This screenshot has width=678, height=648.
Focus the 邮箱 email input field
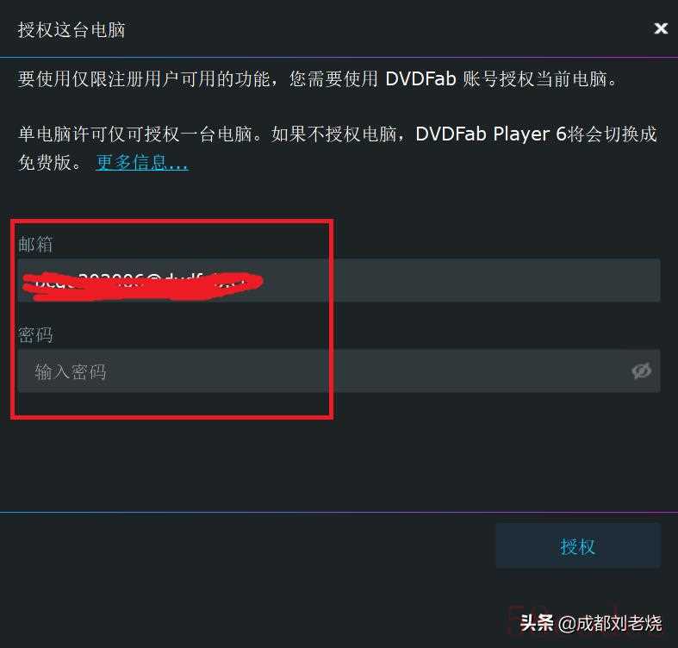pos(339,280)
